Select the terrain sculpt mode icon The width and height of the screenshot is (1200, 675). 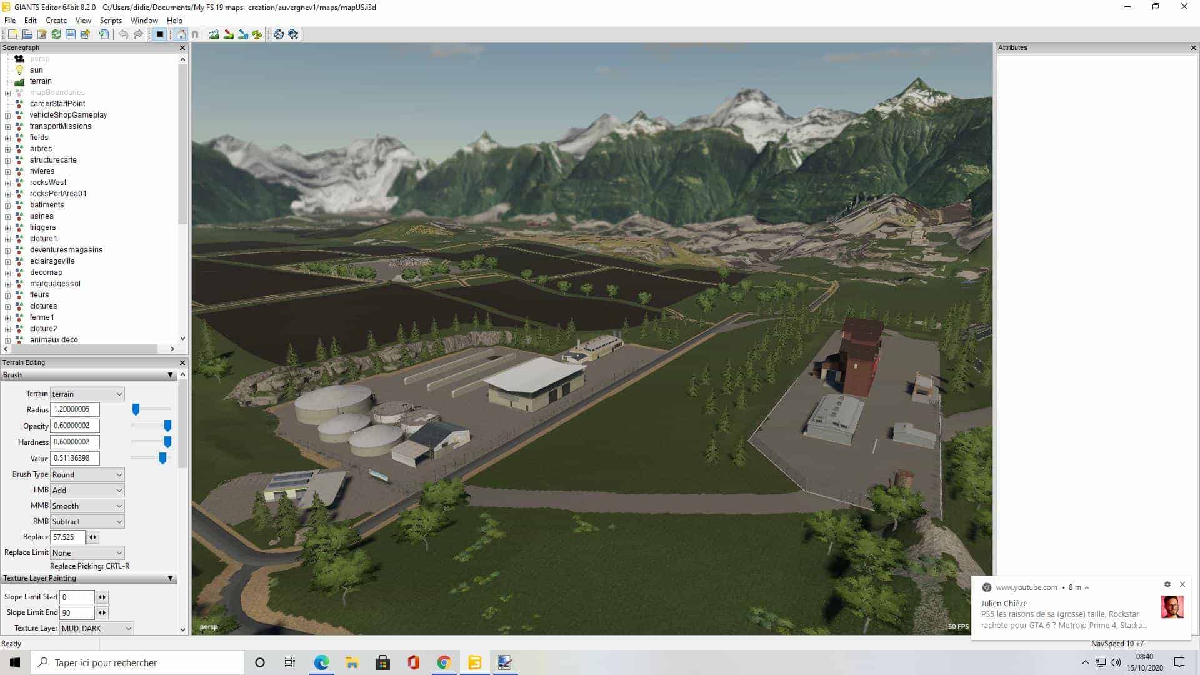214,34
